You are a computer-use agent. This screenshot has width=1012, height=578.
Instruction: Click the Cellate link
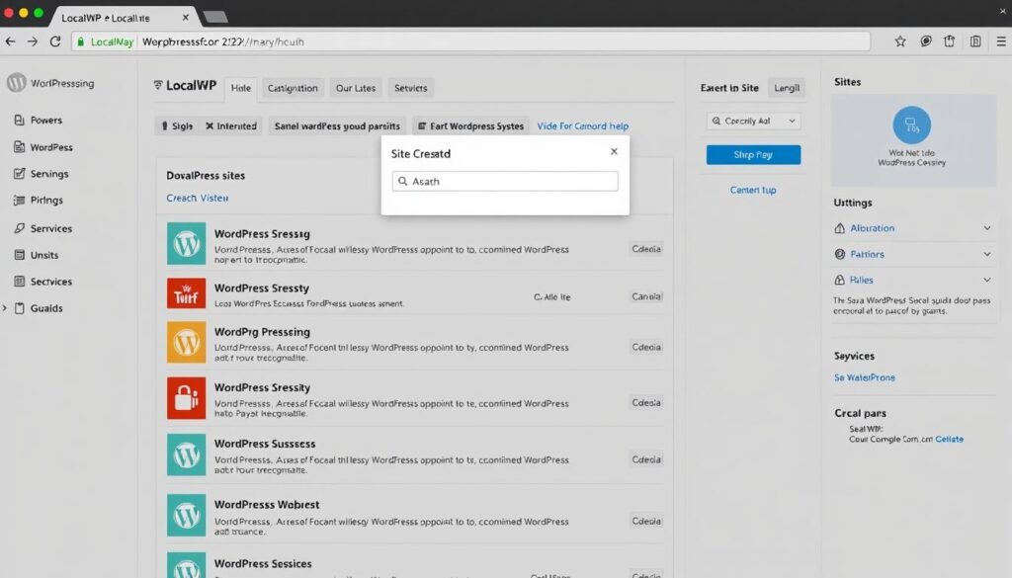pos(949,439)
